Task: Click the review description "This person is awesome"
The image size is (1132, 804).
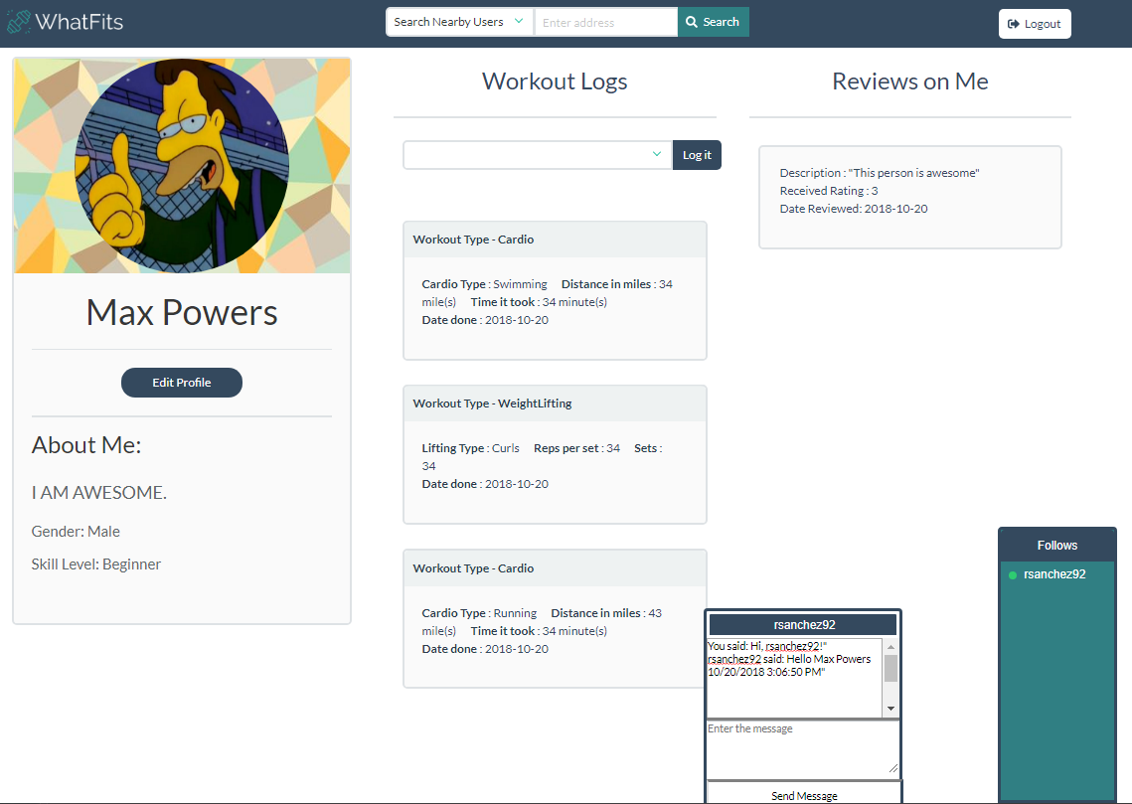Action: pos(880,173)
